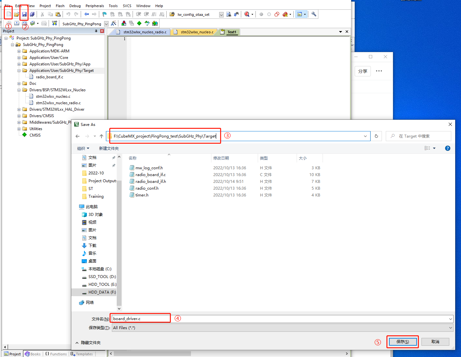Expand Drivers/CMSIS folder node
This screenshot has width=461, height=357.
(x=19, y=116)
